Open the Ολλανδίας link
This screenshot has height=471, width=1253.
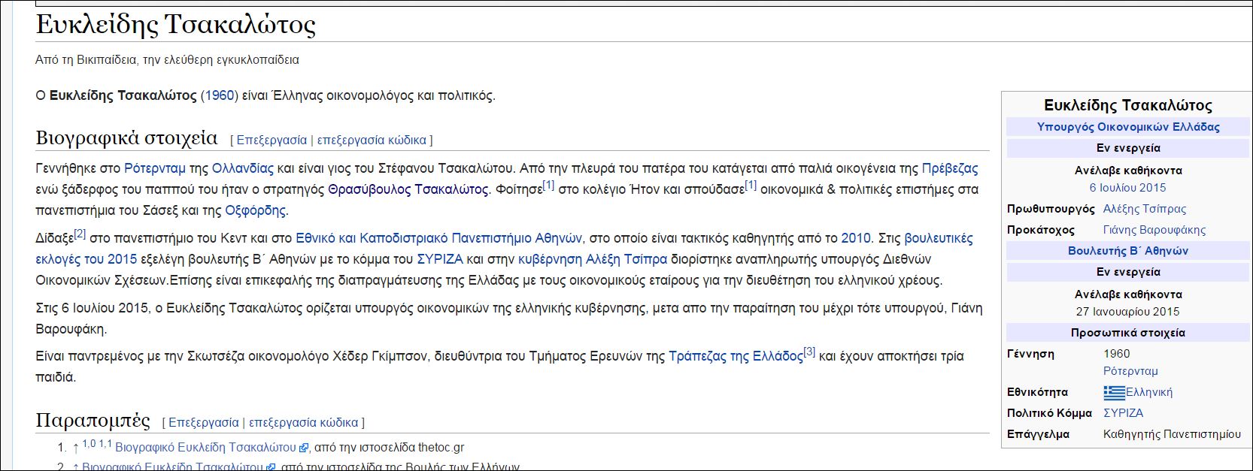(242, 168)
